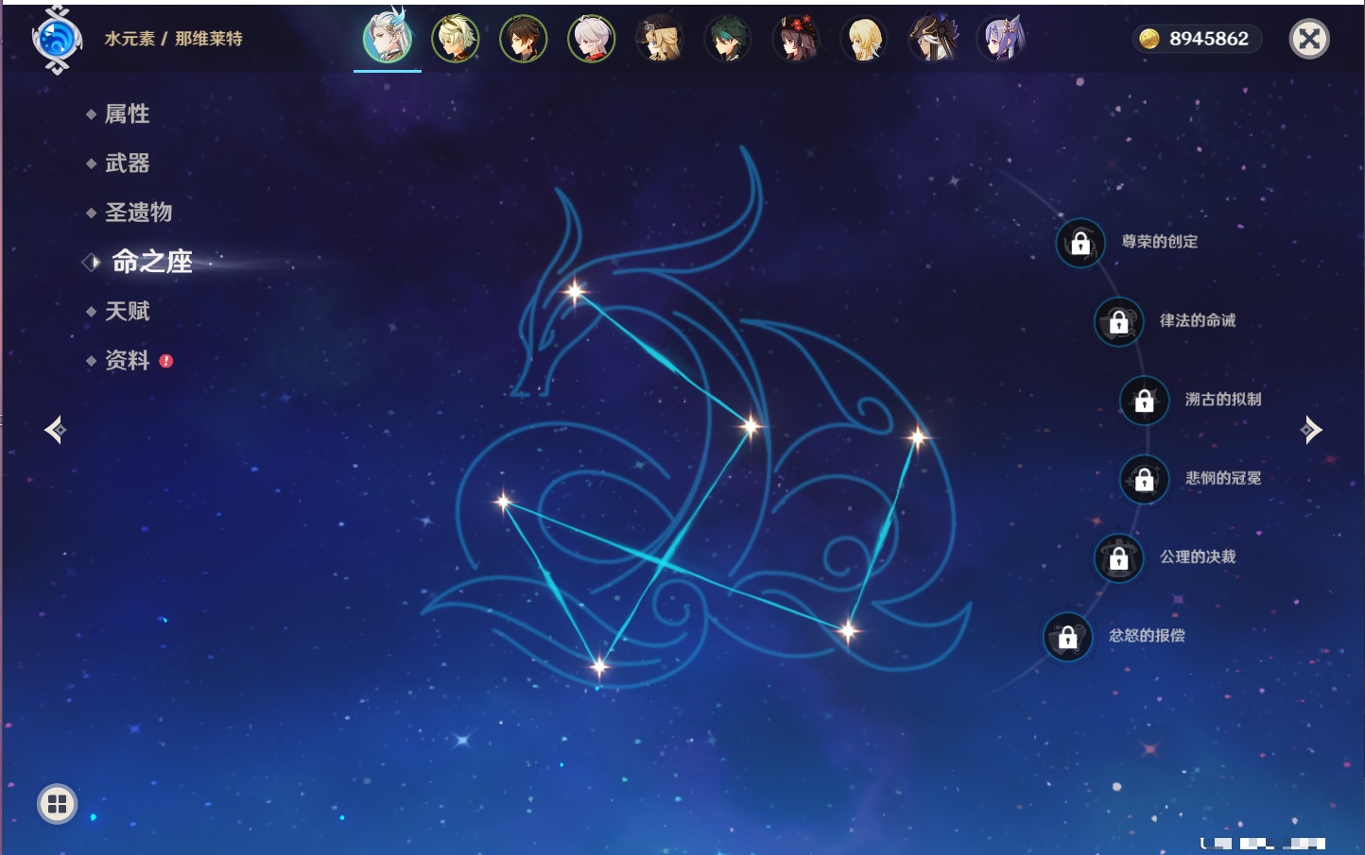Open the grid menu icon at bottom left
The height and width of the screenshot is (855, 1365).
tap(57, 804)
